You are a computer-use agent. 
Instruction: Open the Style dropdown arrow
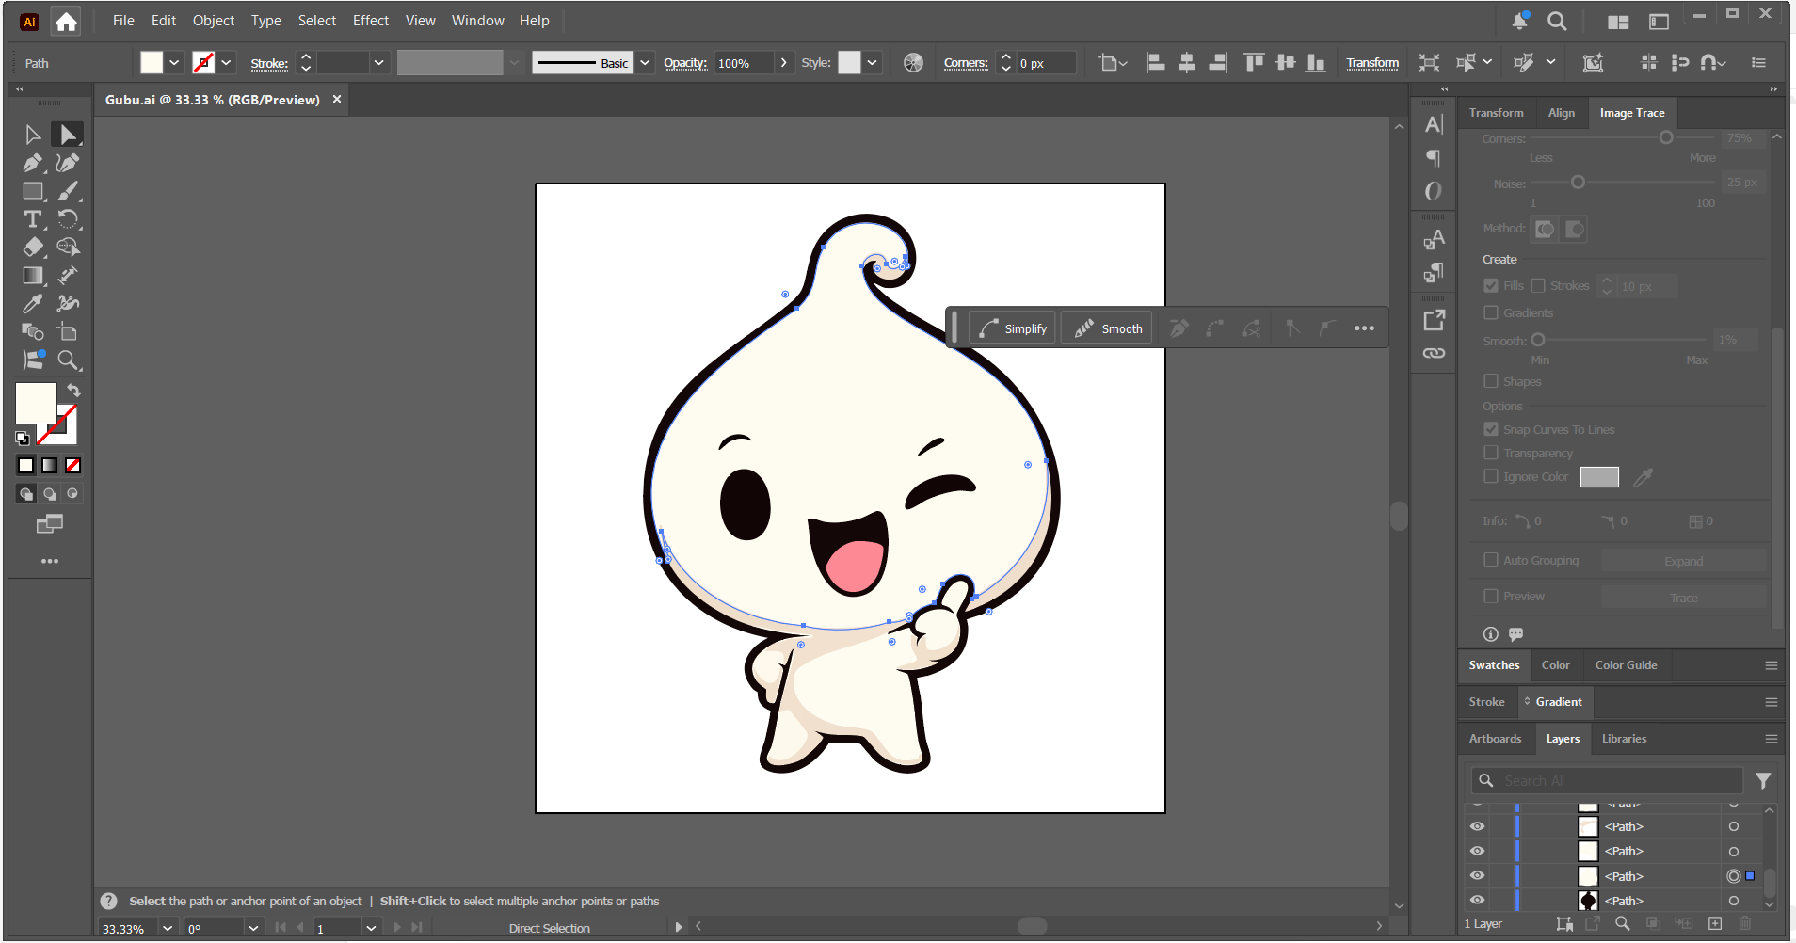click(873, 63)
